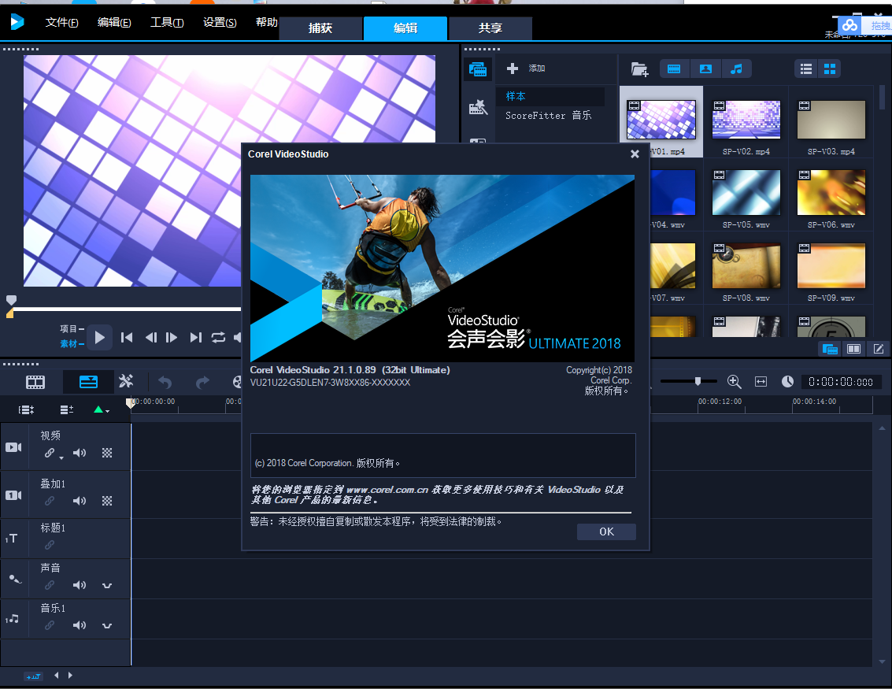892x689 pixels.
Task: Select the SP-V06.wmv thumbnail
Action: (x=831, y=193)
